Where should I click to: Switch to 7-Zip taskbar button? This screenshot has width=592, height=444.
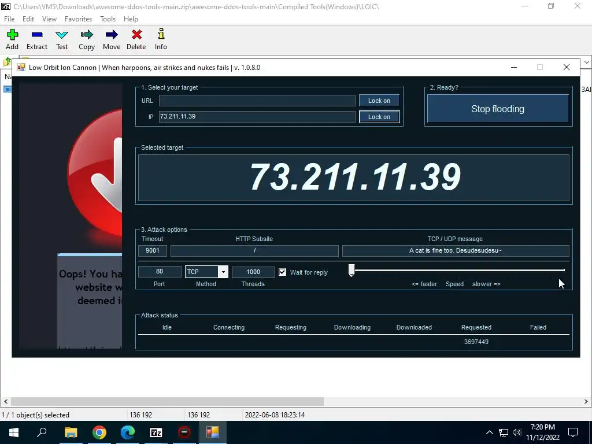click(x=156, y=432)
